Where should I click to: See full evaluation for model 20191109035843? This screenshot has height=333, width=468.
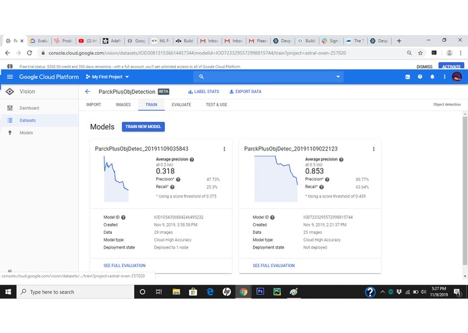[125, 266]
